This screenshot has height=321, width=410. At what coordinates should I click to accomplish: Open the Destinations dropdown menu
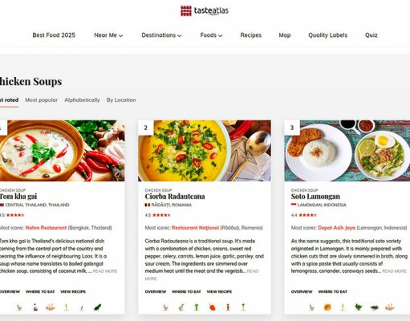tap(161, 35)
